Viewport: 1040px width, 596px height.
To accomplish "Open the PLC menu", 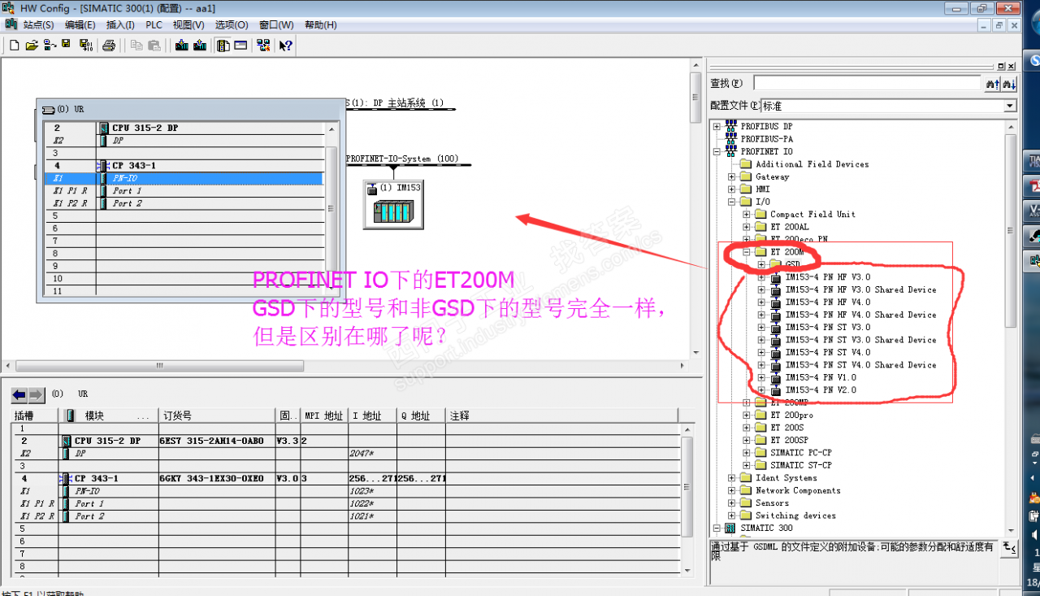I will pos(154,25).
